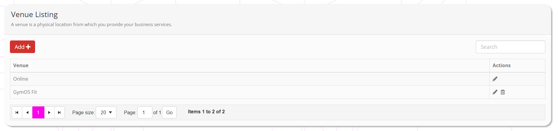Image resolution: width=558 pixels, height=131 pixels.
Task: Click the Actions column header
Action: coord(501,65)
